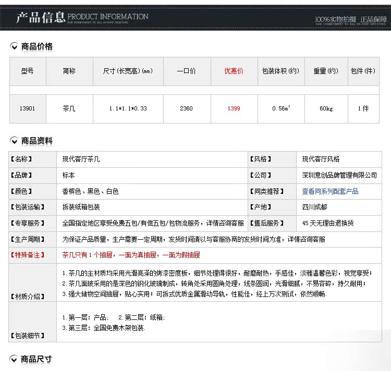The image size is (391, 371).
Task: Select the 四川成都 origin value
Action: click(315, 207)
